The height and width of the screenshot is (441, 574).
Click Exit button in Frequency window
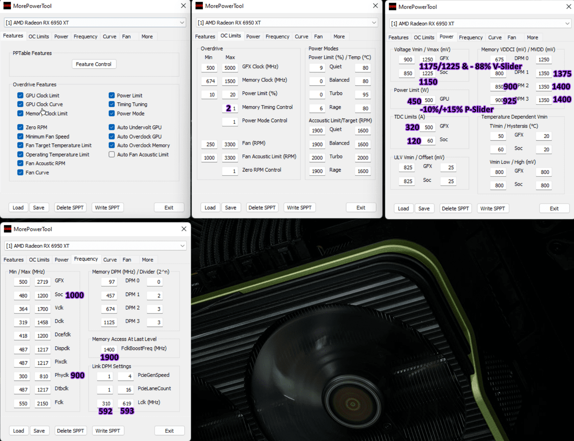click(169, 431)
